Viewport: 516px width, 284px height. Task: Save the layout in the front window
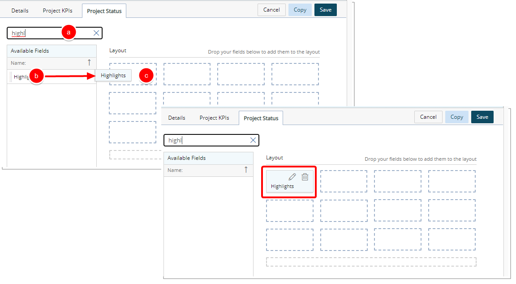(x=482, y=117)
